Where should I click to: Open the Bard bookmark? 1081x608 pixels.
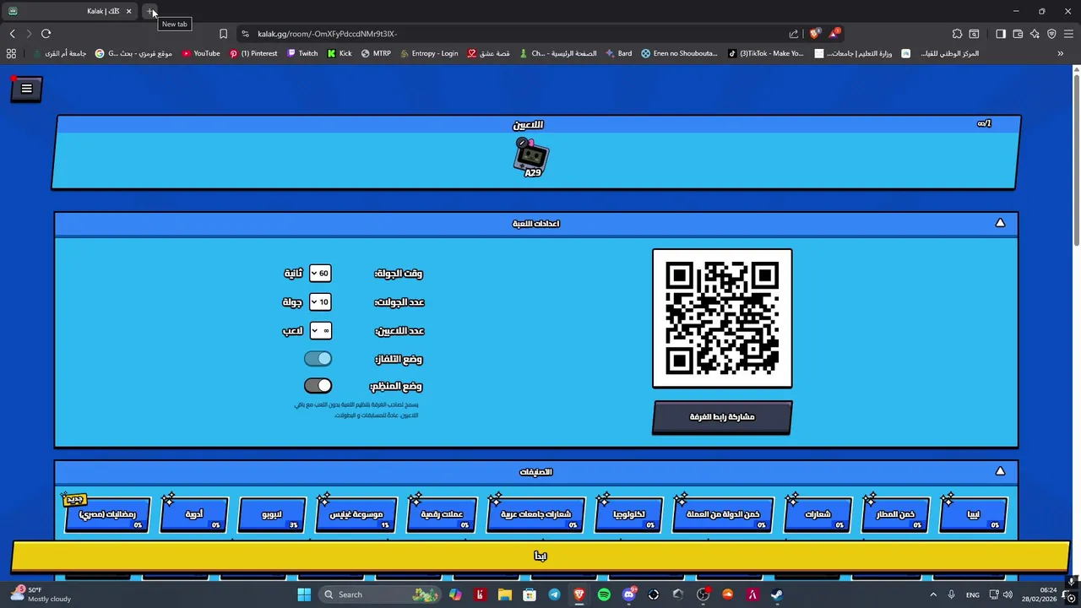click(x=618, y=53)
